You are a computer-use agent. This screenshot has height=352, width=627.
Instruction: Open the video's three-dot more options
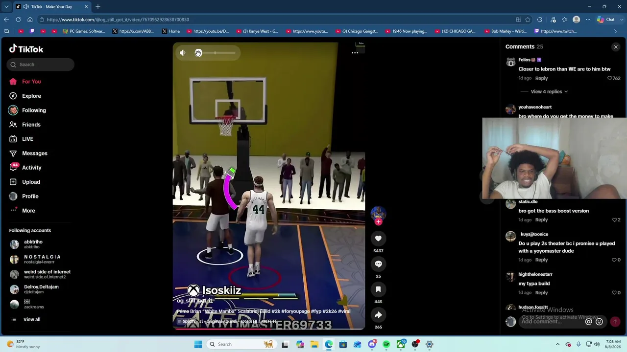tap(355, 53)
